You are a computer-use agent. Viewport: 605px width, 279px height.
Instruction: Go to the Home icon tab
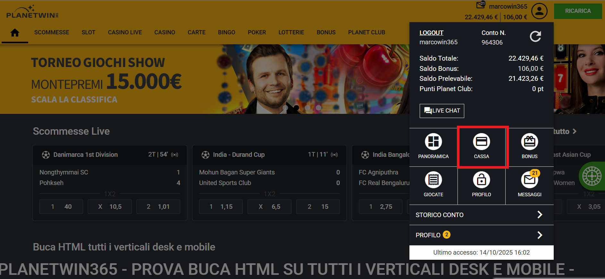pos(15,32)
